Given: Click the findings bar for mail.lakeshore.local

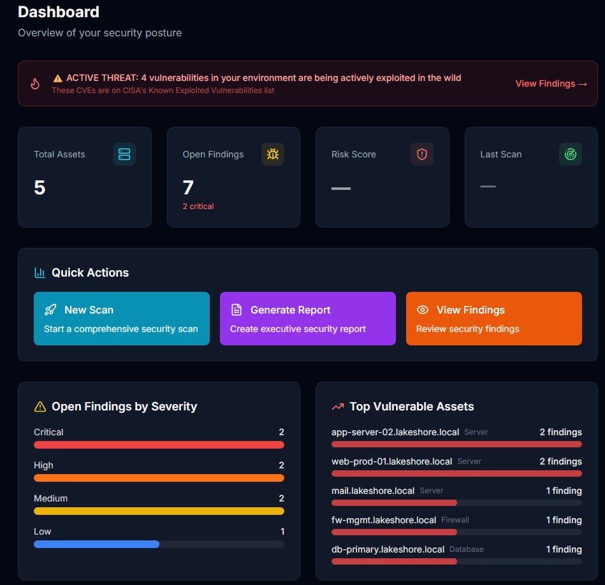Looking at the screenshot, I should click(x=456, y=503).
